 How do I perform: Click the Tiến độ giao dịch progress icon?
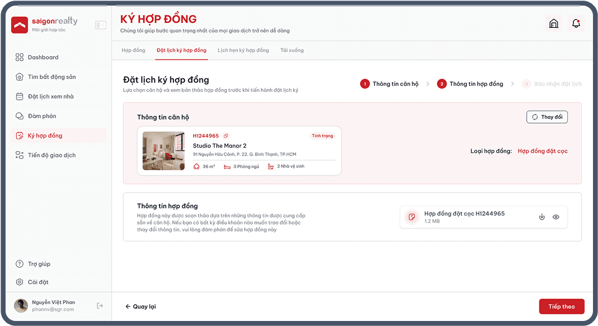coord(20,155)
